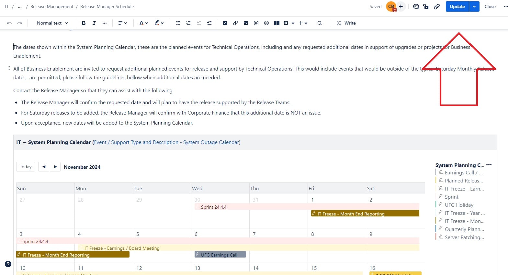
Task: Insert an emoji from the toolbar
Action: click(x=266, y=23)
